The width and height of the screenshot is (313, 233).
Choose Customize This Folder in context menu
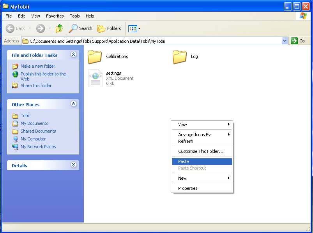tap(202, 151)
